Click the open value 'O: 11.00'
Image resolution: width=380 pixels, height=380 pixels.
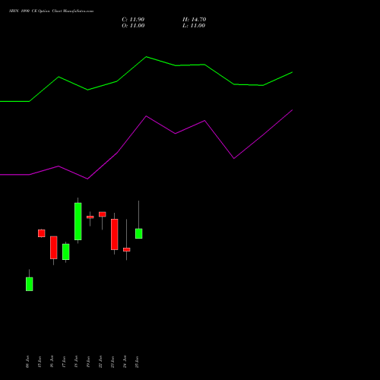[x=133, y=26]
